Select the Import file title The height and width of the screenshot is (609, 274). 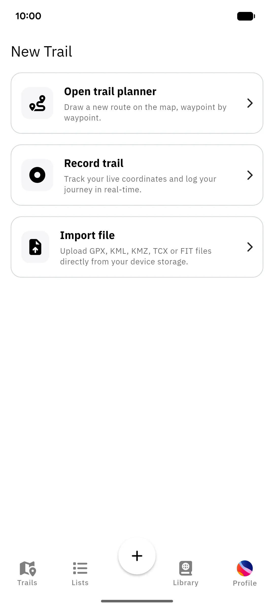point(87,235)
